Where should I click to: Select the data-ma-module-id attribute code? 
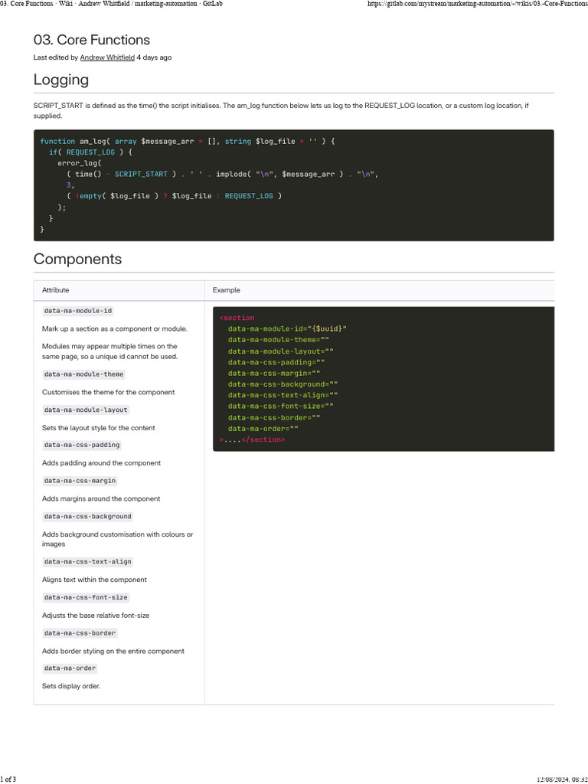pos(78,311)
